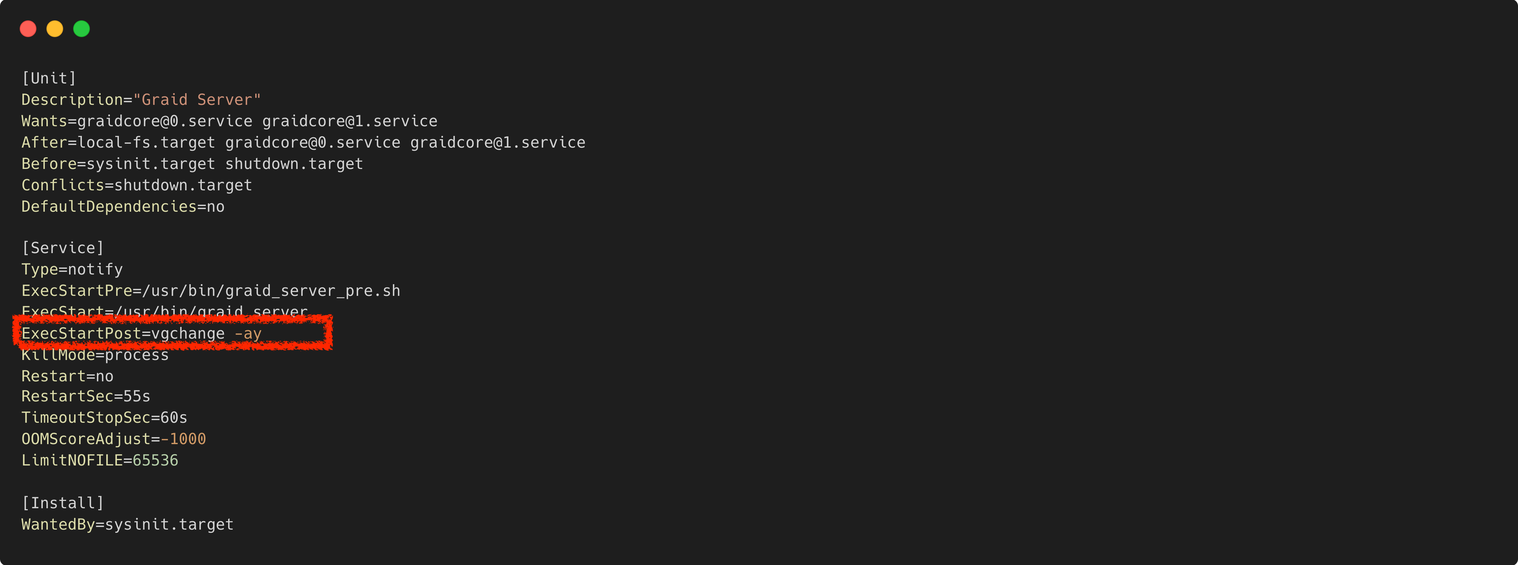Screen dimensions: 1518x565
Task: Click the LimitNOFILE=65536 line
Action: coord(100,461)
